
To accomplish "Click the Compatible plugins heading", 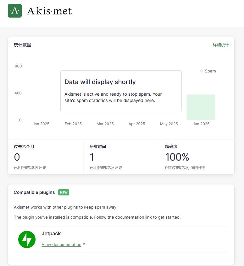I will point(34,192).
